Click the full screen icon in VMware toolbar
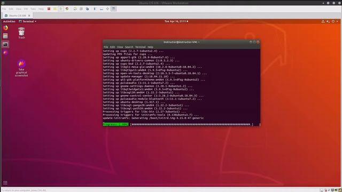The height and width of the screenshot is (192, 342). click(x=107, y=9)
